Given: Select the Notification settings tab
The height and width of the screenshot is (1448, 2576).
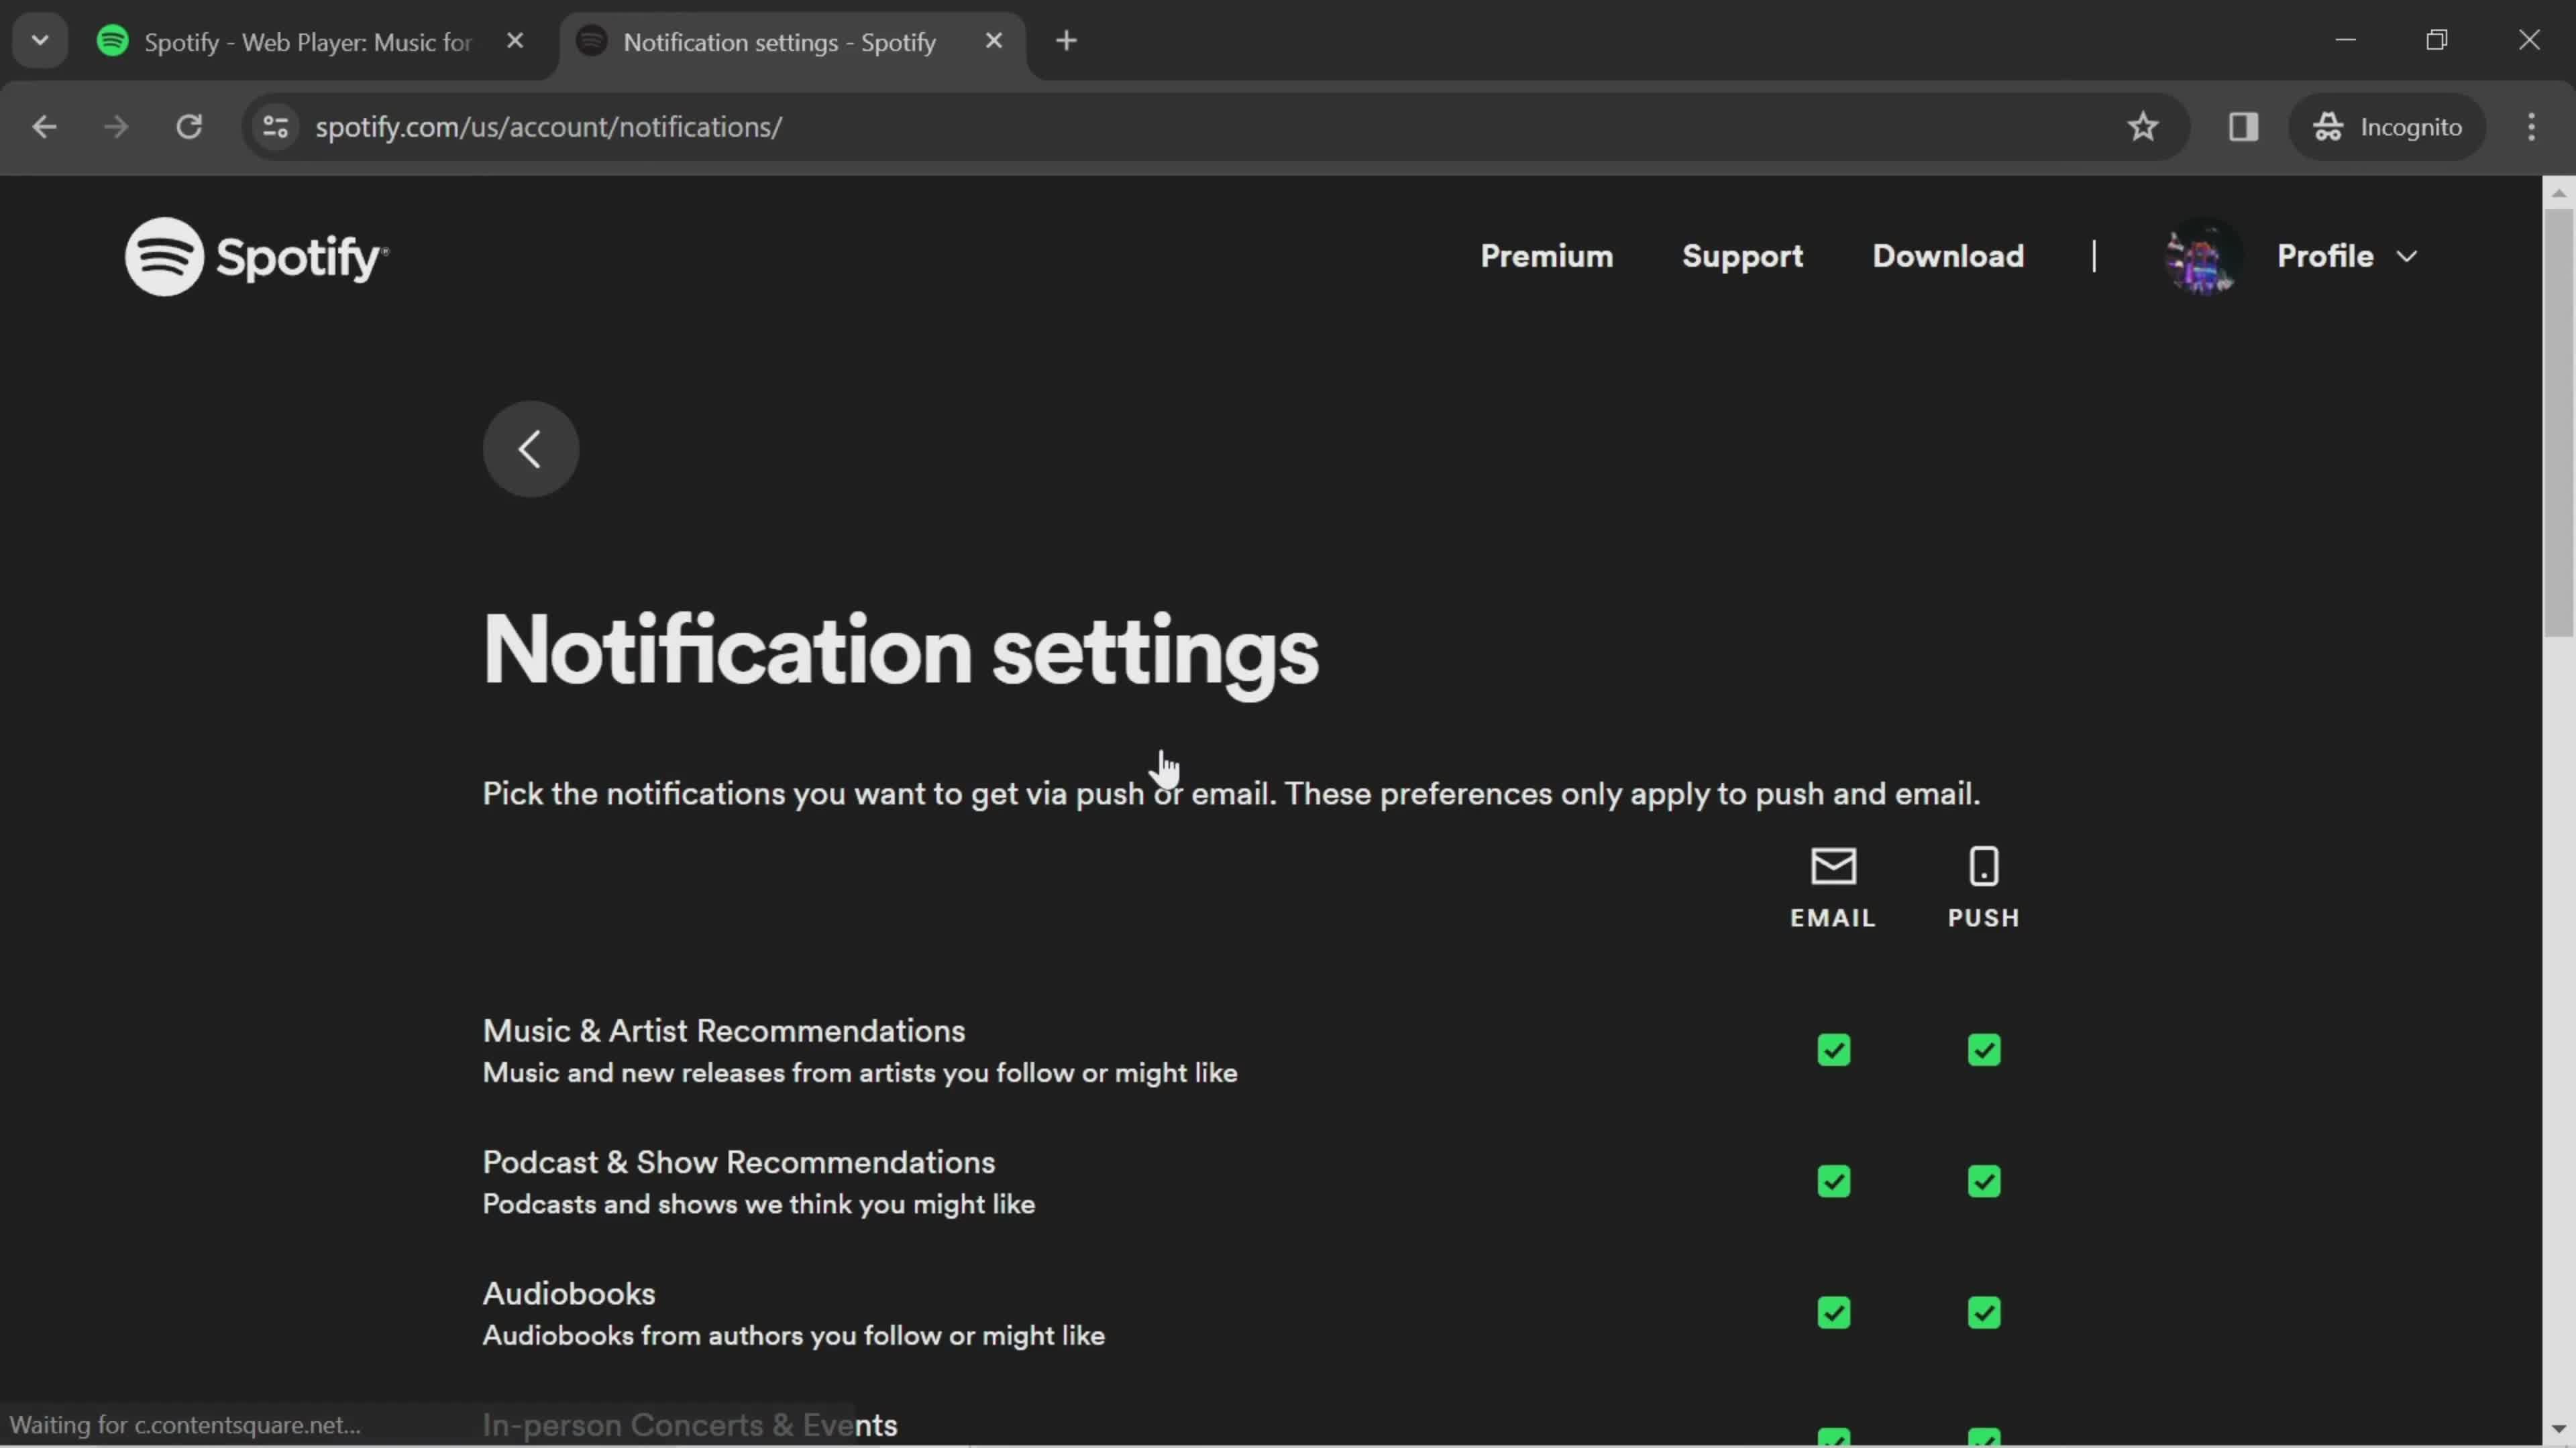Looking at the screenshot, I should point(780,42).
